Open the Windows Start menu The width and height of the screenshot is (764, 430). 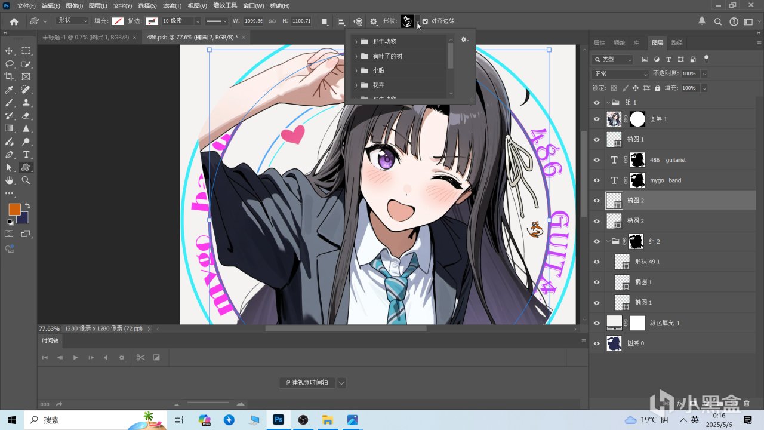coord(11,420)
